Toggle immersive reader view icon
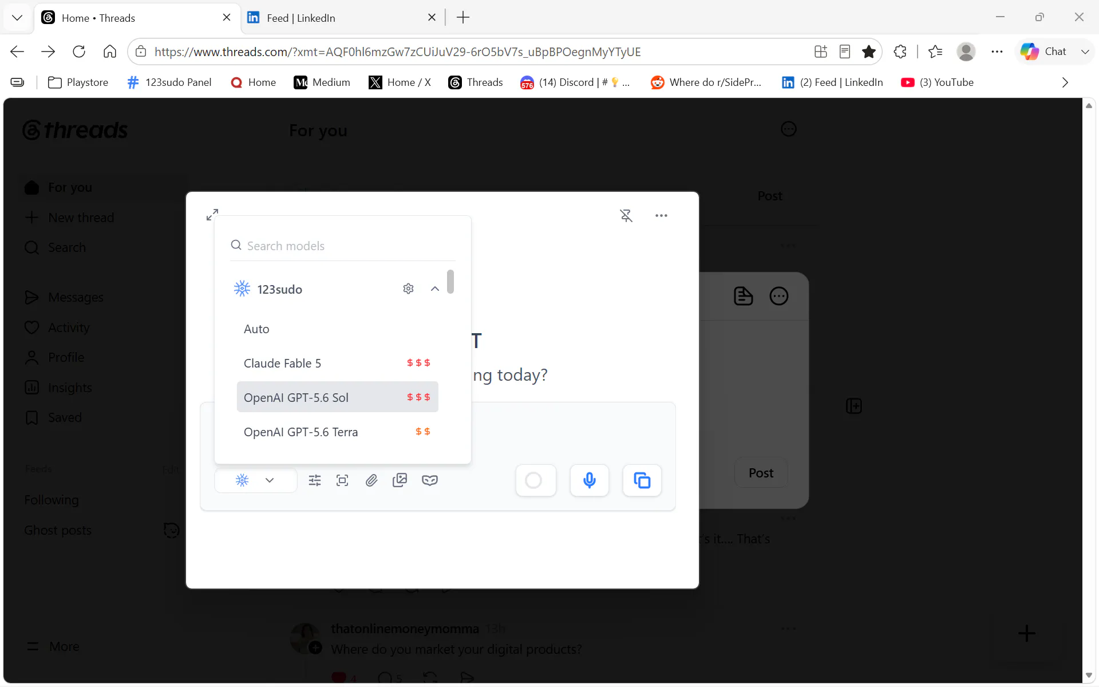This screenshot has width=1099, height=687. click(x=844, y=52)
